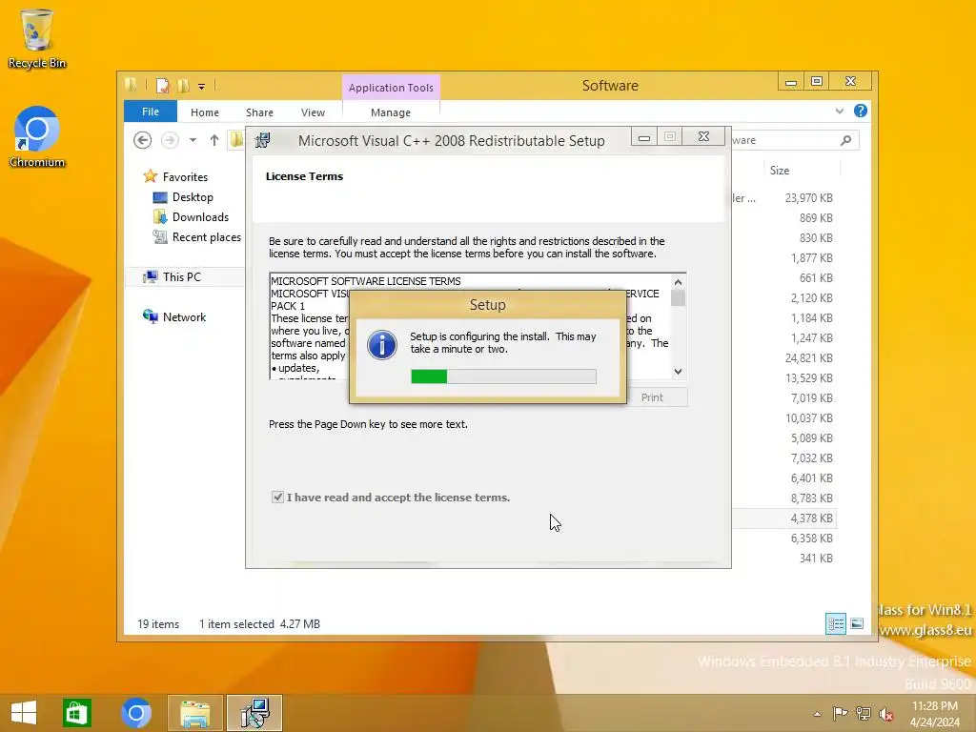This screenshot has width=976, height=732.
Task: Expand the ribbon with the chevron
Action: pyautogui.click(x=840, y=111)
